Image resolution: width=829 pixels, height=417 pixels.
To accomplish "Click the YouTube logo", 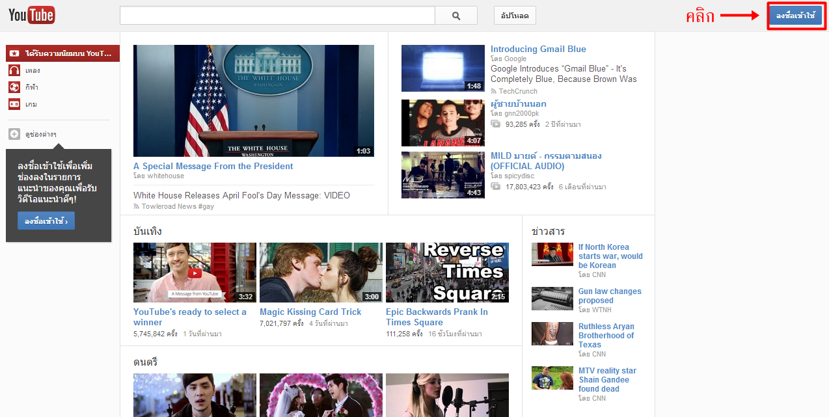I will [31, 15].
